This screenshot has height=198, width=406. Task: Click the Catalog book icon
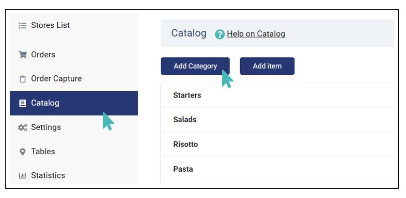23,103
